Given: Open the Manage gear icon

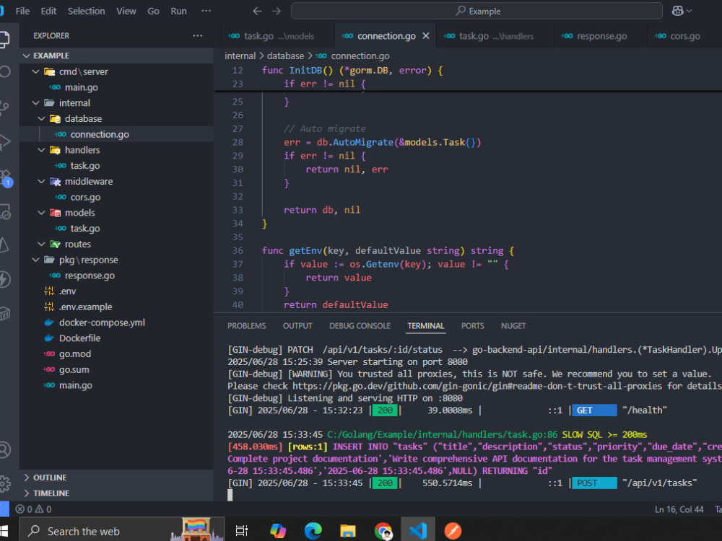Looking at the screenshot, I should [x=4, y=483].
